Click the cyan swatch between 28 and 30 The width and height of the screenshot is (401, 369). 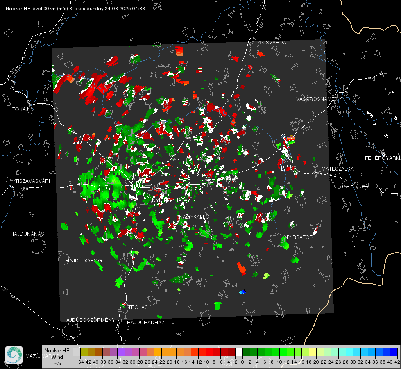tap(350, 352)
